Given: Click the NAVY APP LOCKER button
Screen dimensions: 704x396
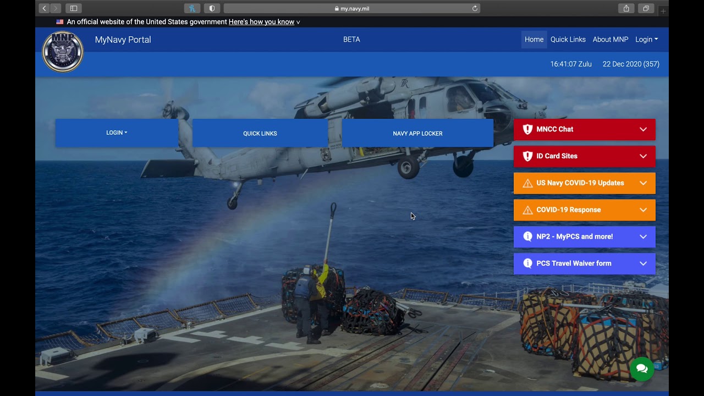Looking at the screenshot, I should [x=417, y=133].
